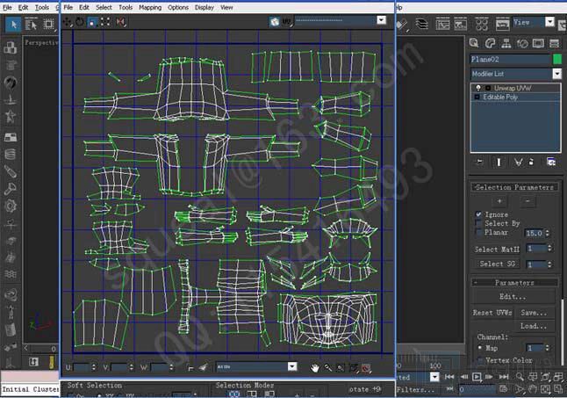Select the Freeform Mode tool in Edit UVWs

(105, 22)
